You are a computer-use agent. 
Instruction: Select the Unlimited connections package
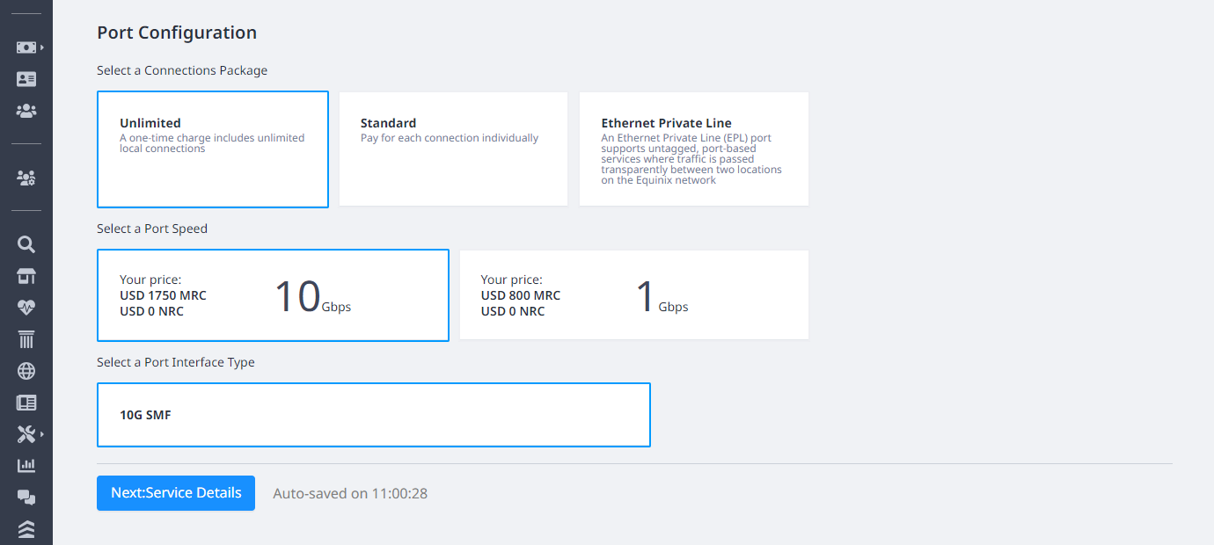click(213, 149)
